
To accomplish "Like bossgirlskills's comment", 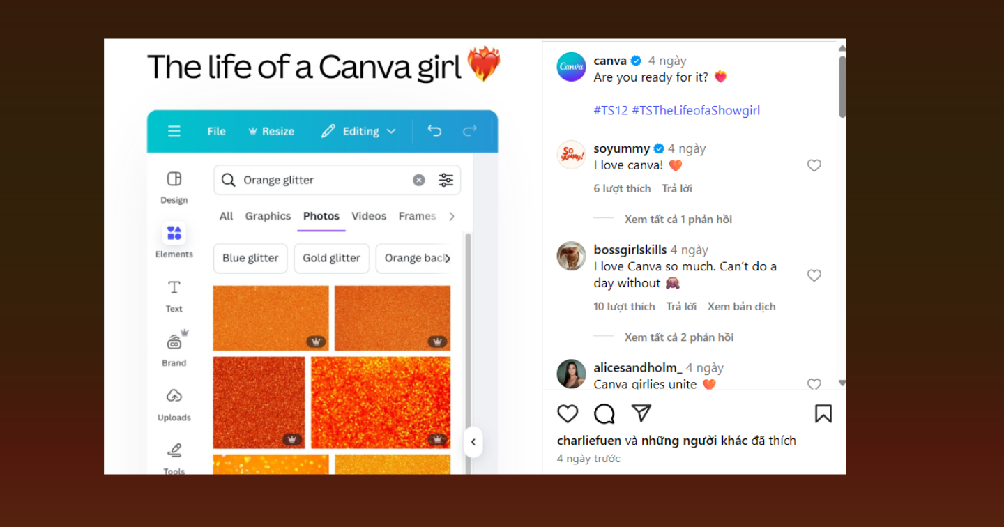I will click(814, 275).
